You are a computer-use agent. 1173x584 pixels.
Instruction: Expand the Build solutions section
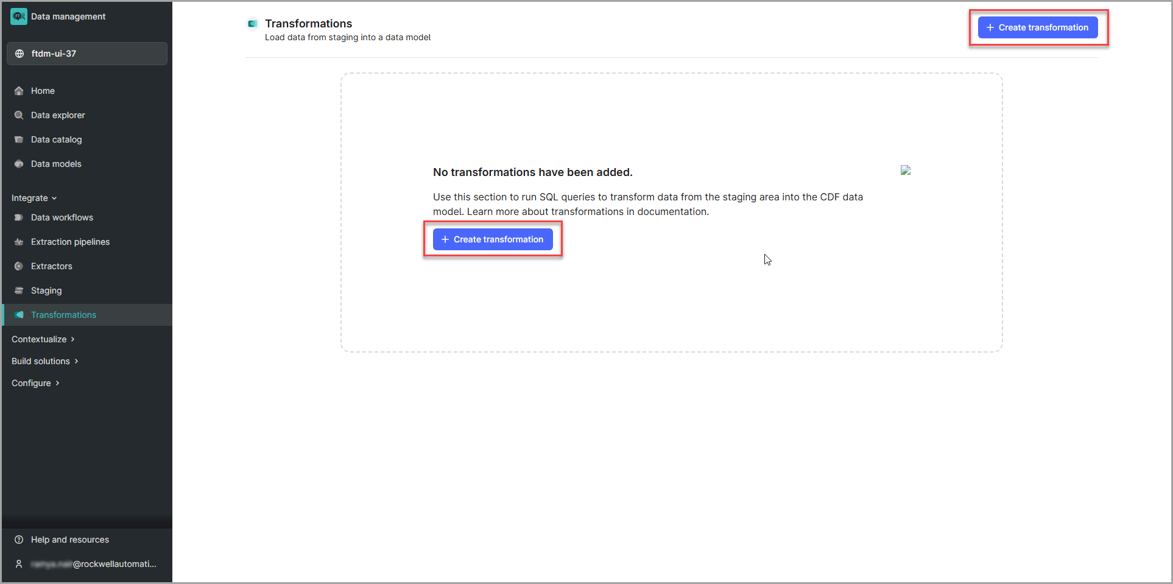click(x=44, y=361)
